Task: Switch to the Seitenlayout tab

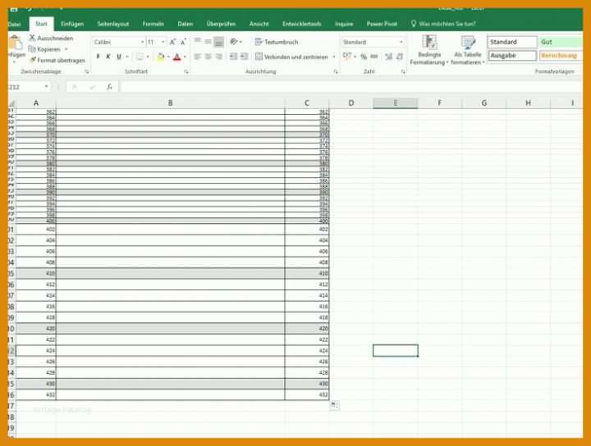Action: pos(112,24)
